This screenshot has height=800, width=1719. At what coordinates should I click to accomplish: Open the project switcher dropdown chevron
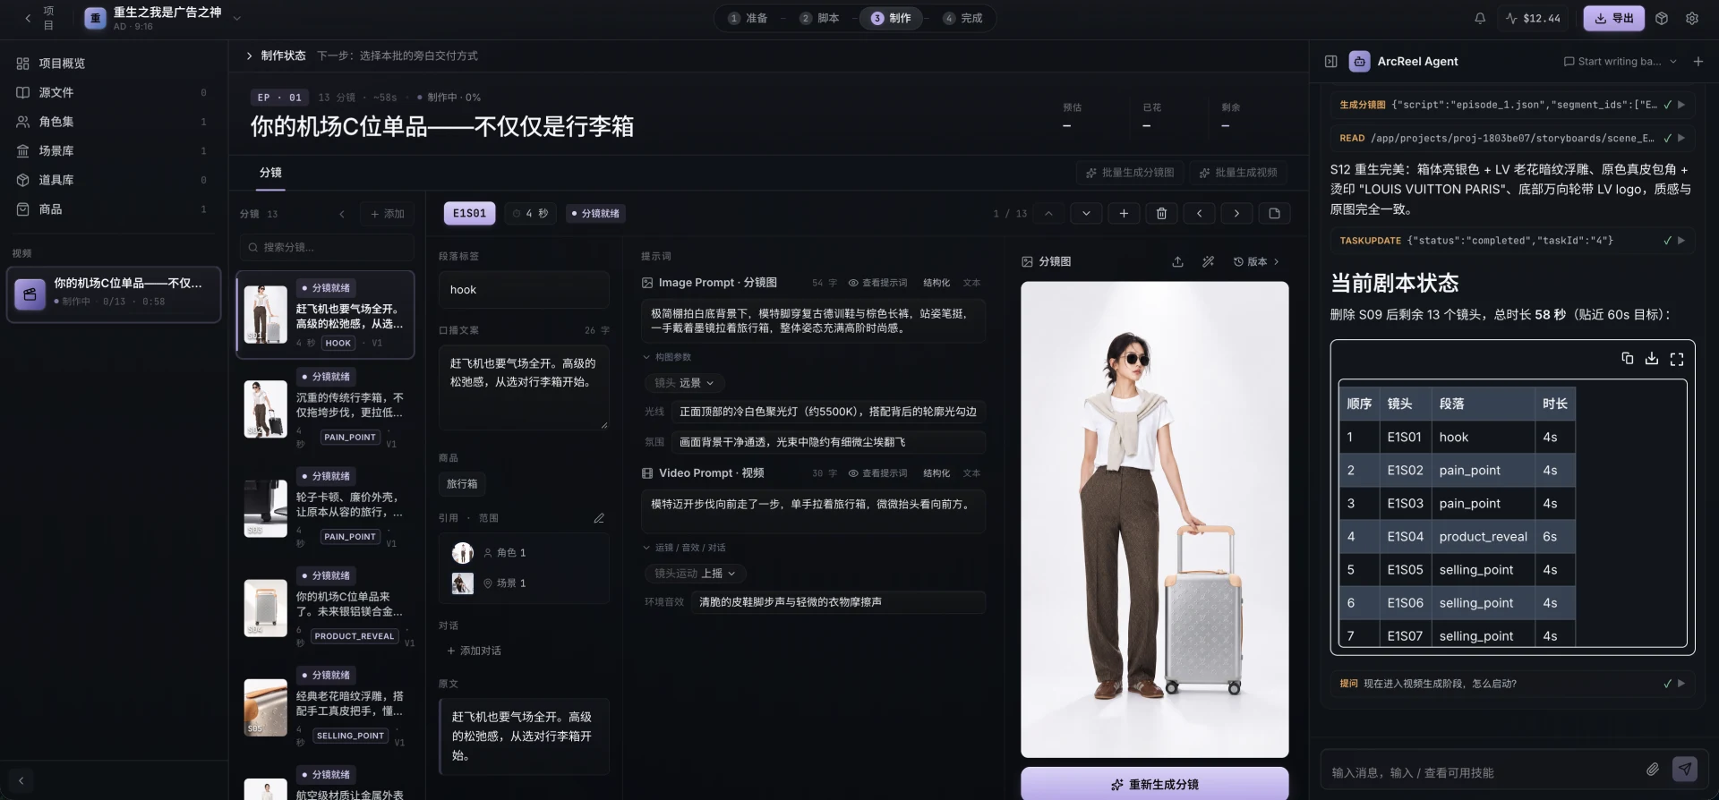237,18
